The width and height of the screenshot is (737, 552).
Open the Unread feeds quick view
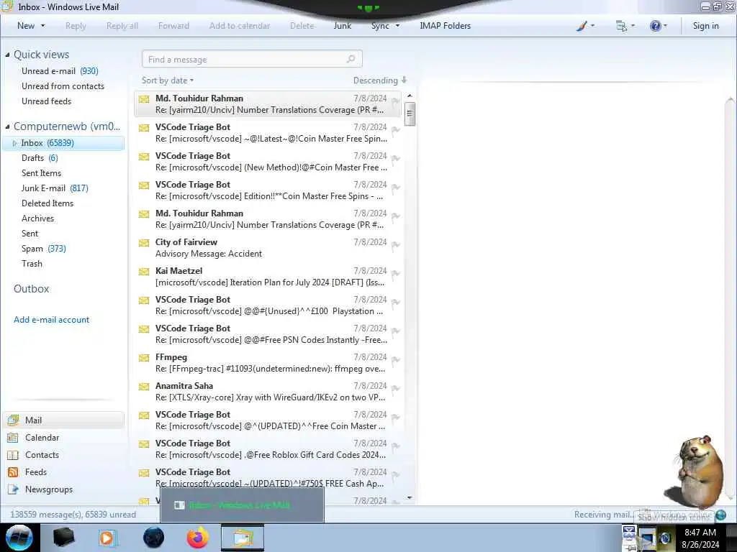47,101
